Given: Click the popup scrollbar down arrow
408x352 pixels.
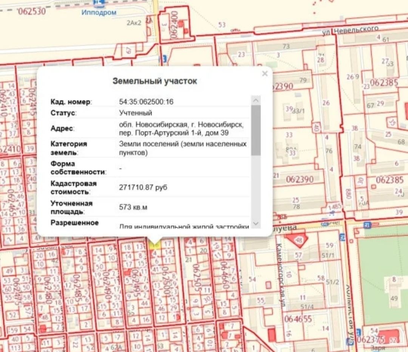Looking at the screenshot, I should tap(256, 223).
